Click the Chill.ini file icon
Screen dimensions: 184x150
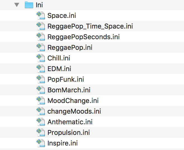(41, 58)
